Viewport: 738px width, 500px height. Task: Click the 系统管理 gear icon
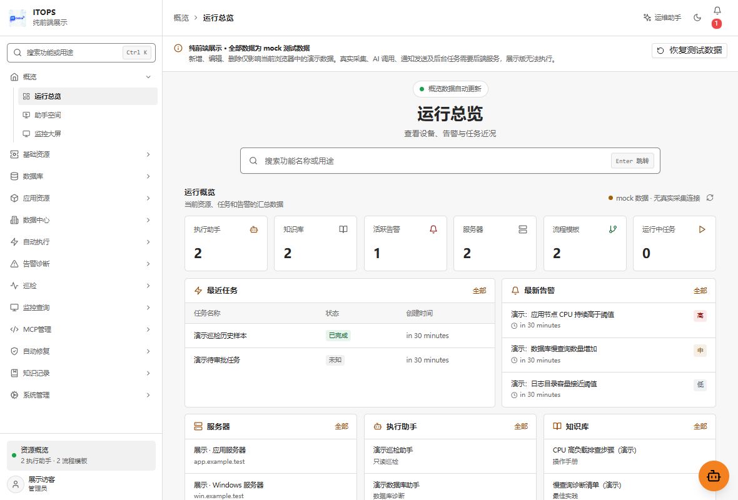(14, 395)
